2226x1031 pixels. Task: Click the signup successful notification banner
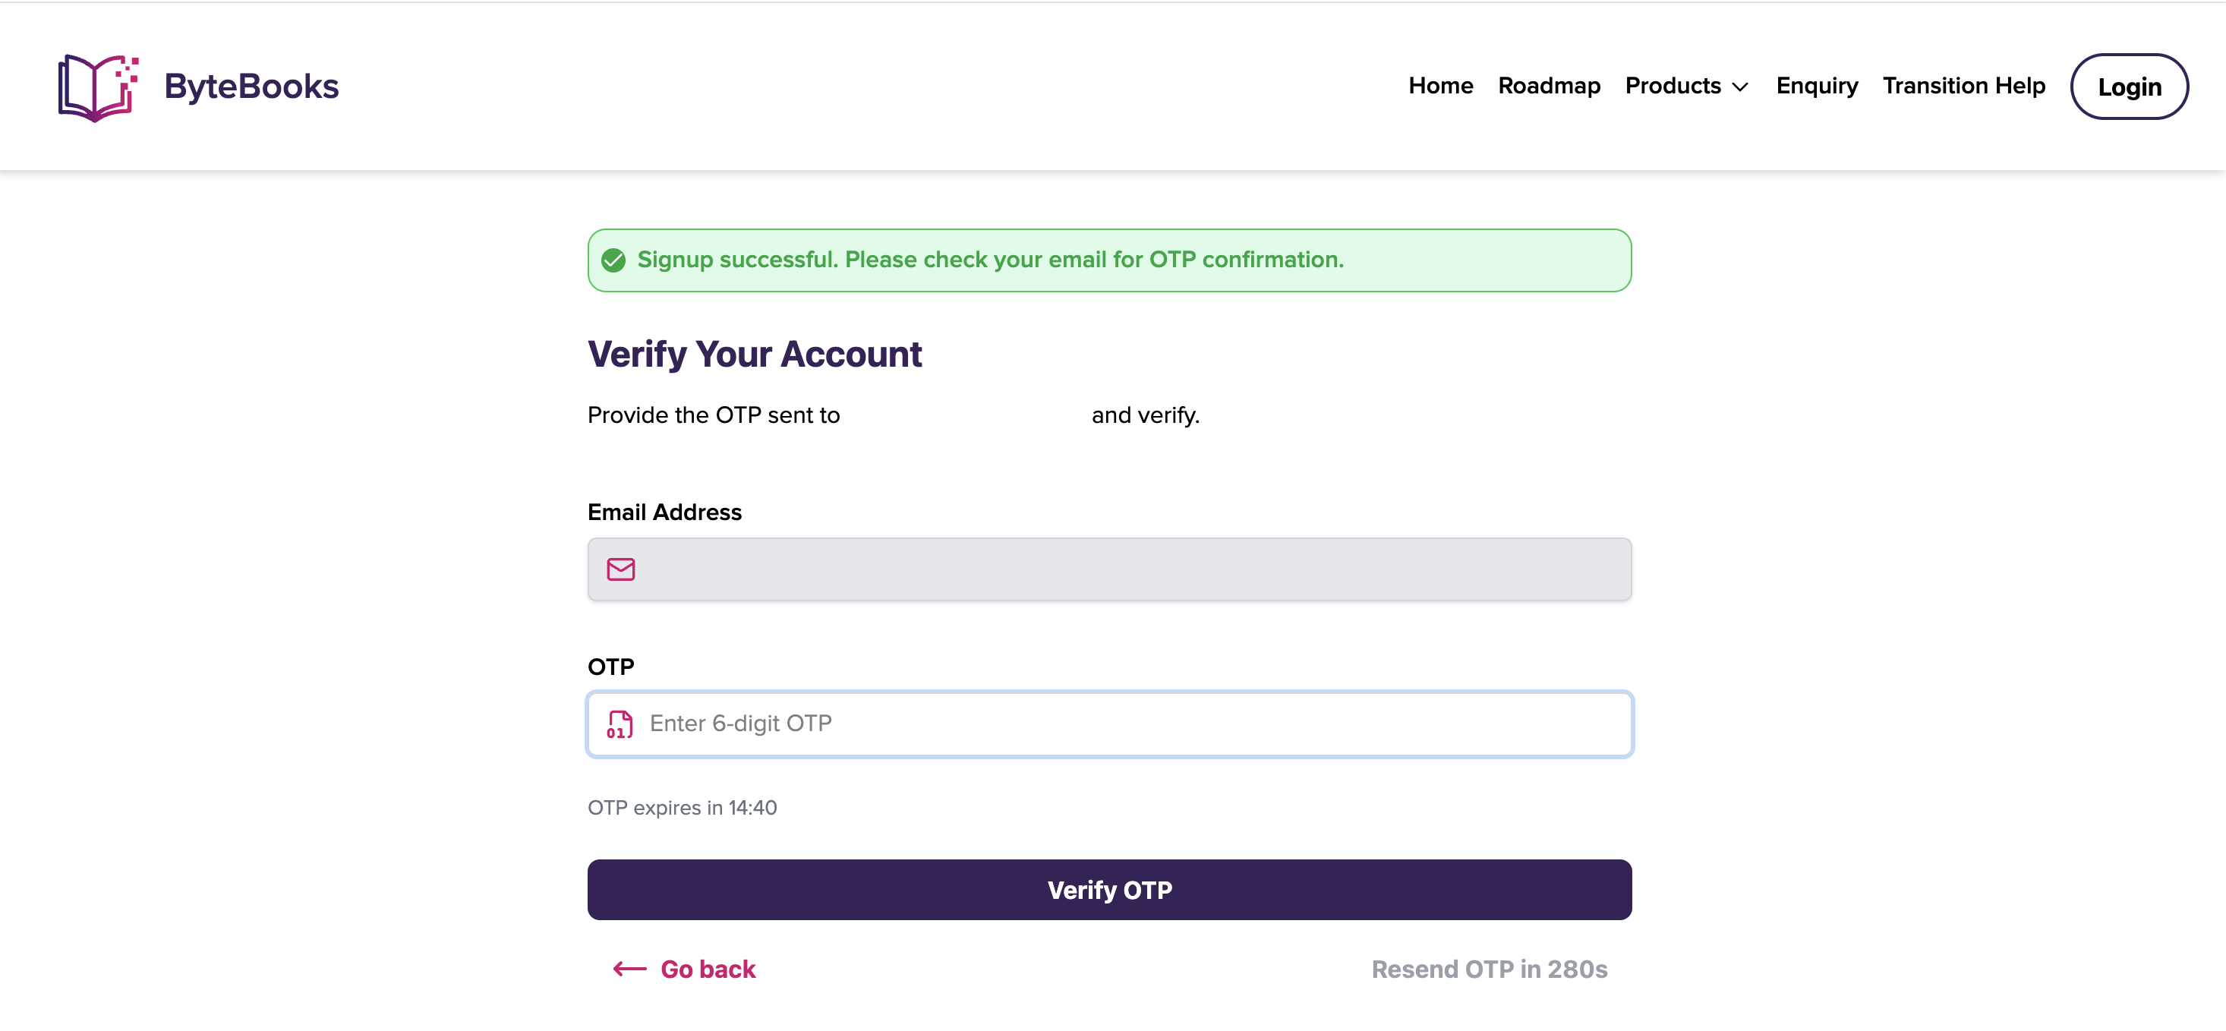(x=1109, y=260)
